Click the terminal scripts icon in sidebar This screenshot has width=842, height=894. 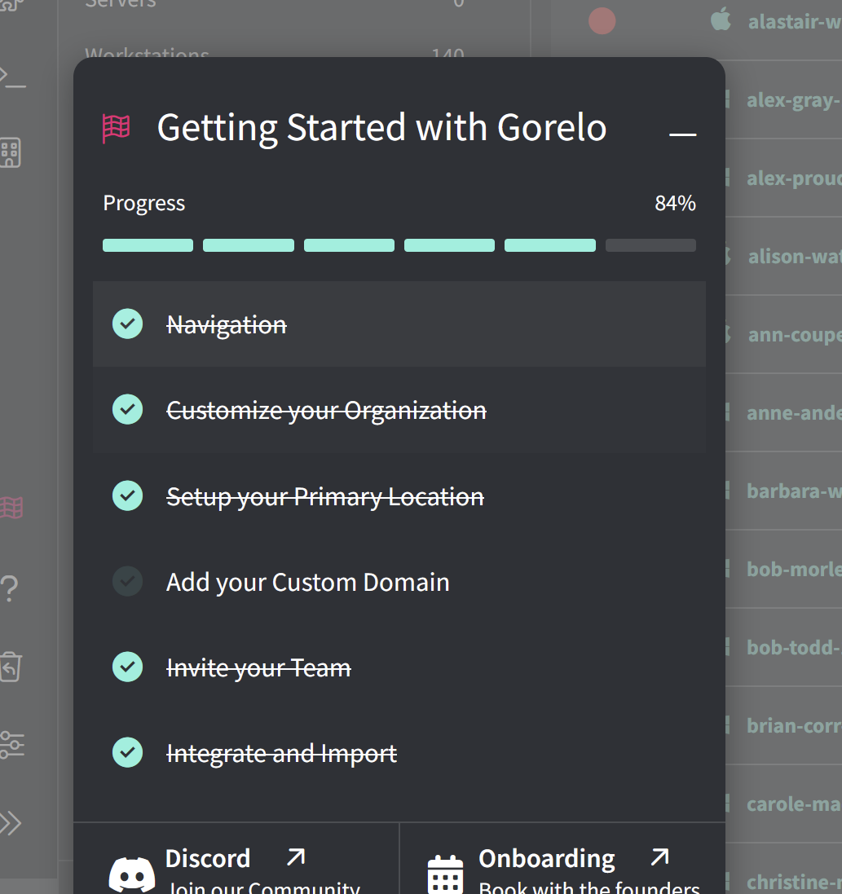pos(11,76)
